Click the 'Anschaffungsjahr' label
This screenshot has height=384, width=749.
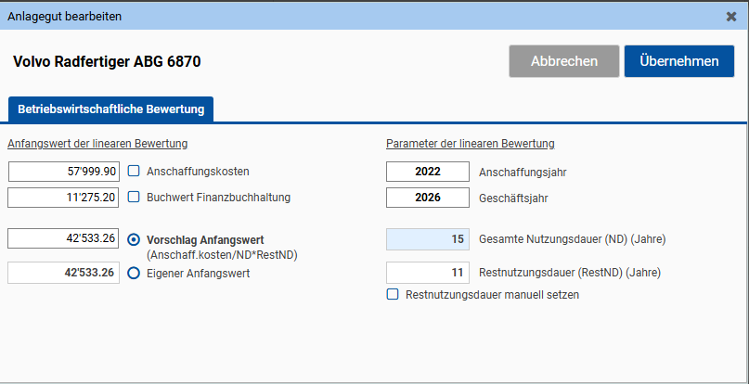coord(523,173)
